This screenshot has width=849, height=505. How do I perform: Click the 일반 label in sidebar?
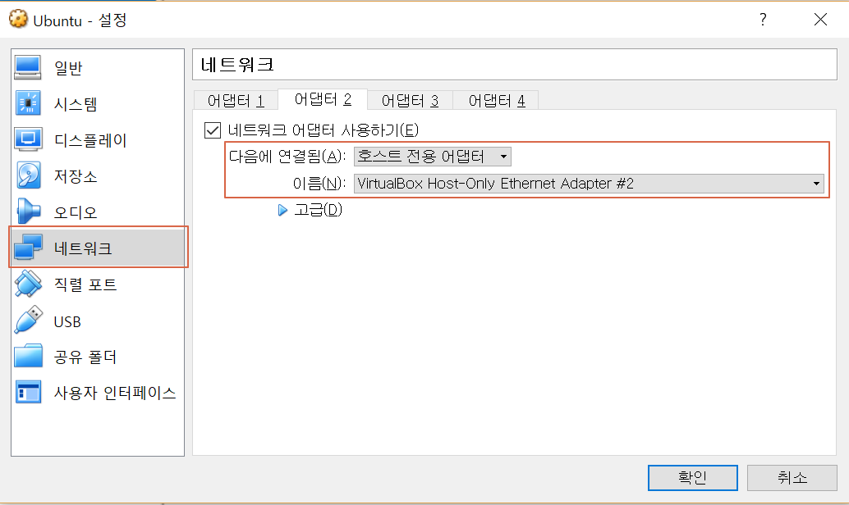click(68, 68)
